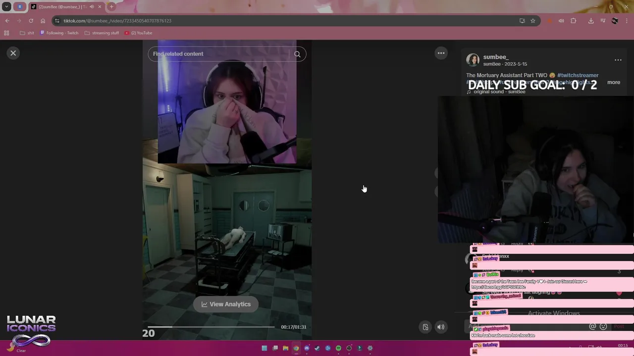Open File Explorer from the taskbar
The image size is (634, 356).
click(x=285, y=348)
